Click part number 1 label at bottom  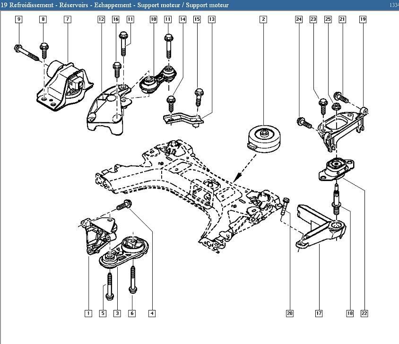point(88,313)
